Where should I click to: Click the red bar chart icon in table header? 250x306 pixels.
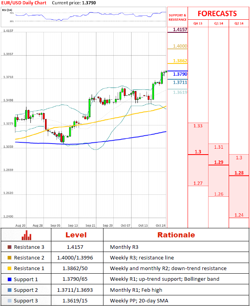[x=26, y=235]
